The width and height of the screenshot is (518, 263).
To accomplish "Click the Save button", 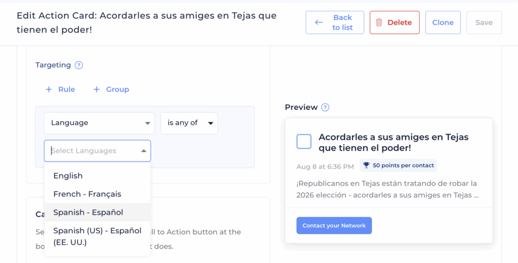I will click(x=484, y=22).
